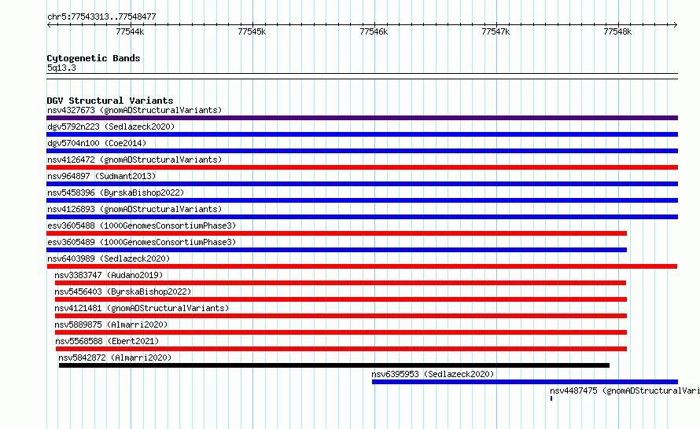
Task: Click the tiny blue nsv4487475 marker
Action: pyautogui.click(x=551, y=398)
